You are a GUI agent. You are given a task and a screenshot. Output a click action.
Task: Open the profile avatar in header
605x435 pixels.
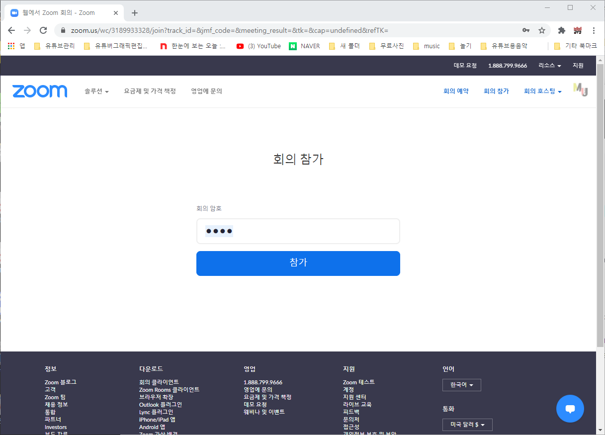(581, 89)
